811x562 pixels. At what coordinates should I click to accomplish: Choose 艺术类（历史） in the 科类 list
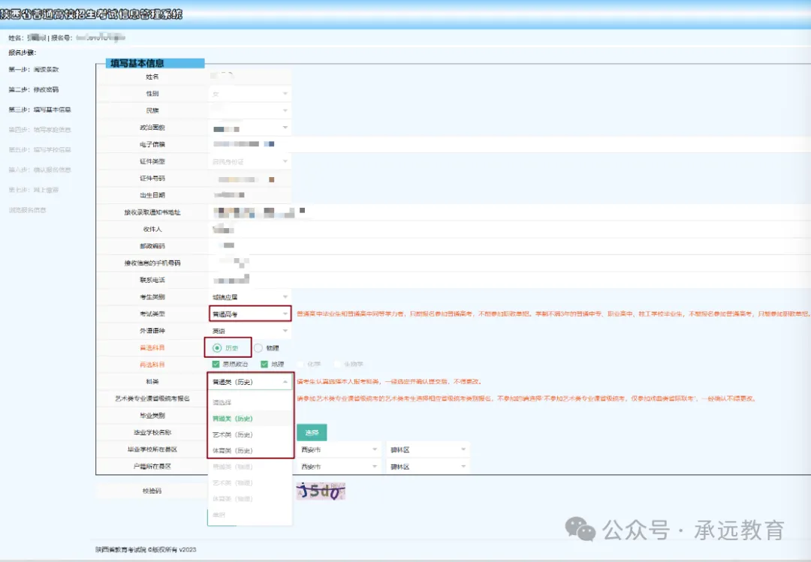pyautogui.click(x=250, y=434)
